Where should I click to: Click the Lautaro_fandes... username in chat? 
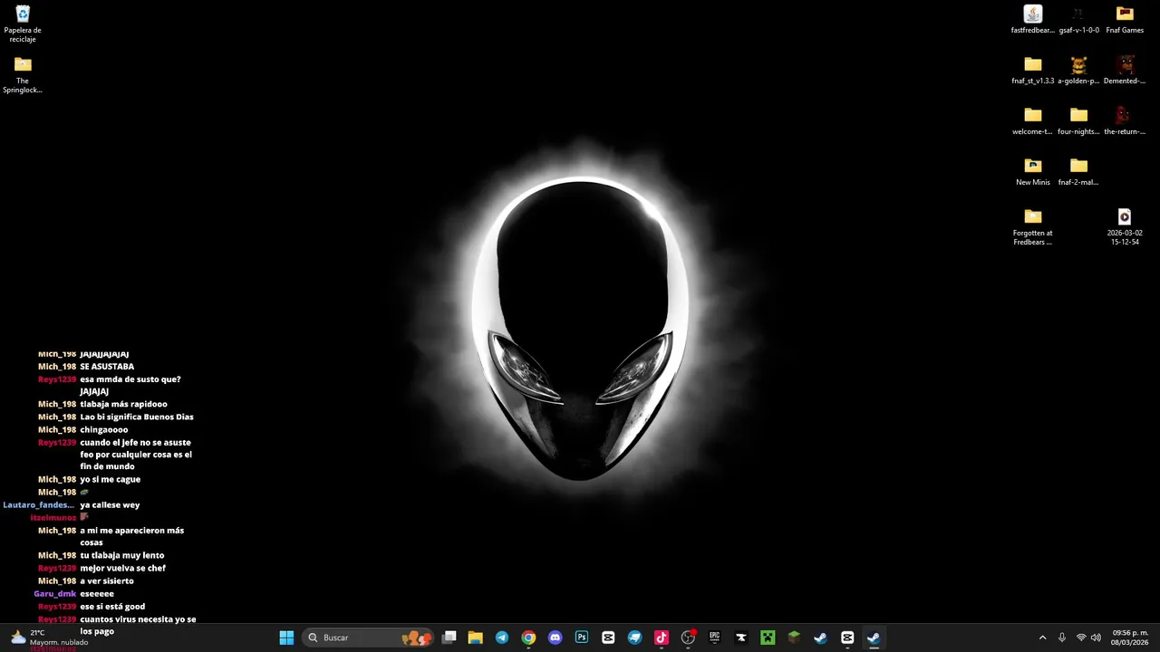(x=39, y=504)
